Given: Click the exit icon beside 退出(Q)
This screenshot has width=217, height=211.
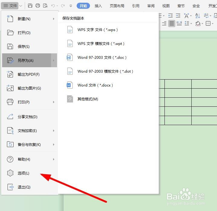Looking at the screenshot, I should (11, 187).
